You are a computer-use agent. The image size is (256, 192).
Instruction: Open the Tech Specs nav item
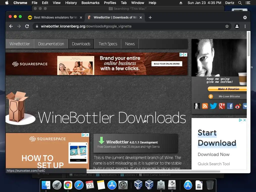point(108,44)
